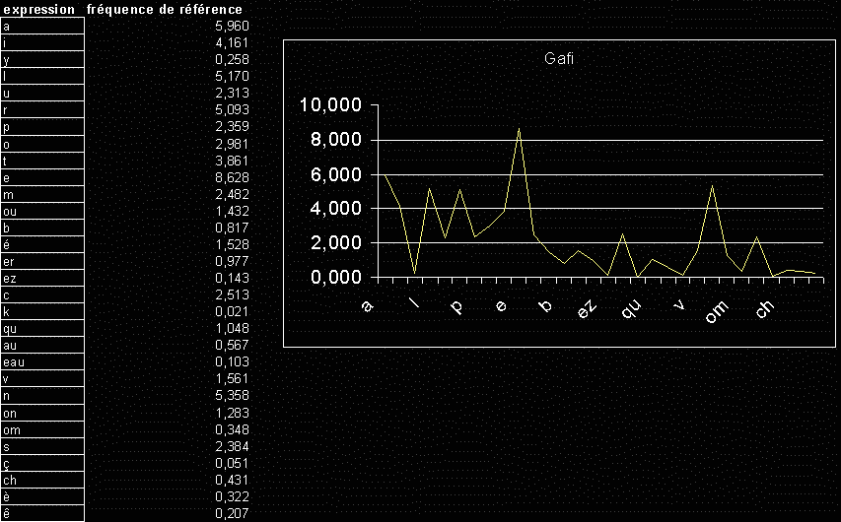Click the 0,000 label on chart's vertical axis
Image resolution: width=841 pixels, height=522 pixels.
tap(332, 278)
